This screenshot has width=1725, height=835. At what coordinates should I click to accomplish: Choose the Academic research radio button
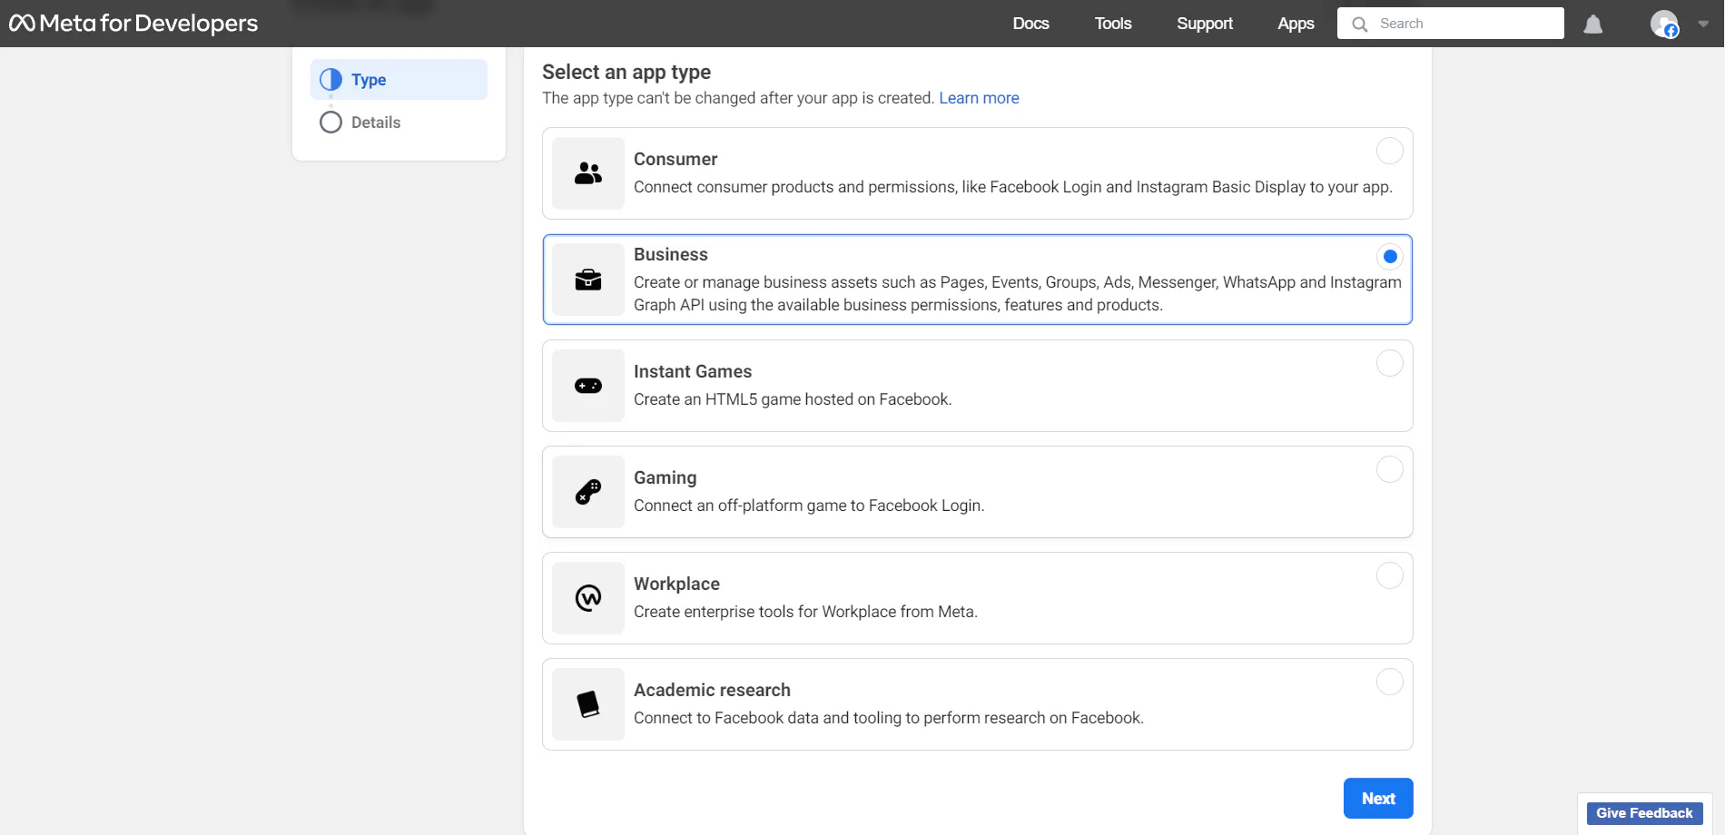coord(1389,682)
